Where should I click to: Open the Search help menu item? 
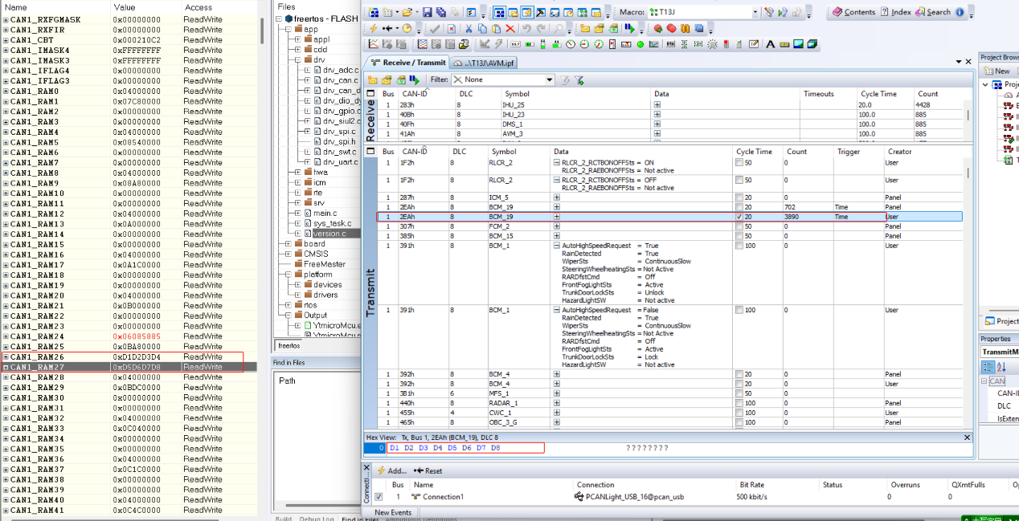tap(933, 12)
